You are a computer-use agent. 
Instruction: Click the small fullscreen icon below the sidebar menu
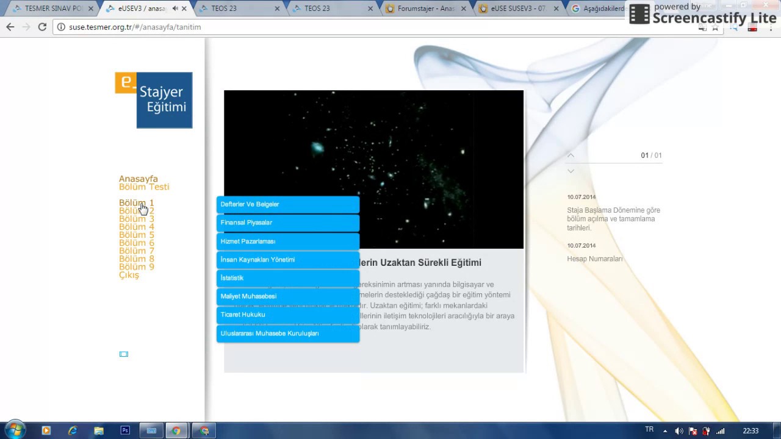click(x=124, y=354)
